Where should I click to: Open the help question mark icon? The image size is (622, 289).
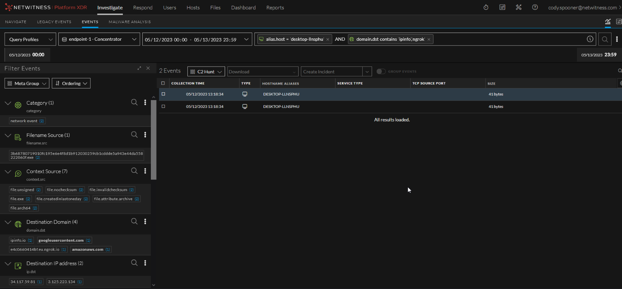(535, 7)
